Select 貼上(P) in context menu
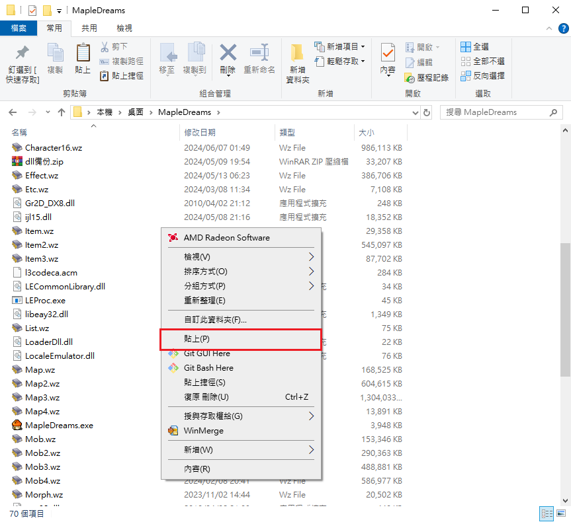The image size is (571, 522). coord(241,340)
